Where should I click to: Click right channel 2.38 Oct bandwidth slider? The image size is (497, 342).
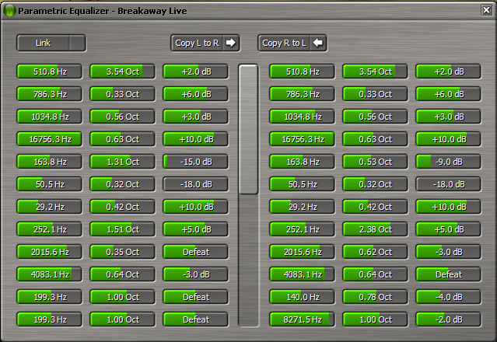coord(375,229)
